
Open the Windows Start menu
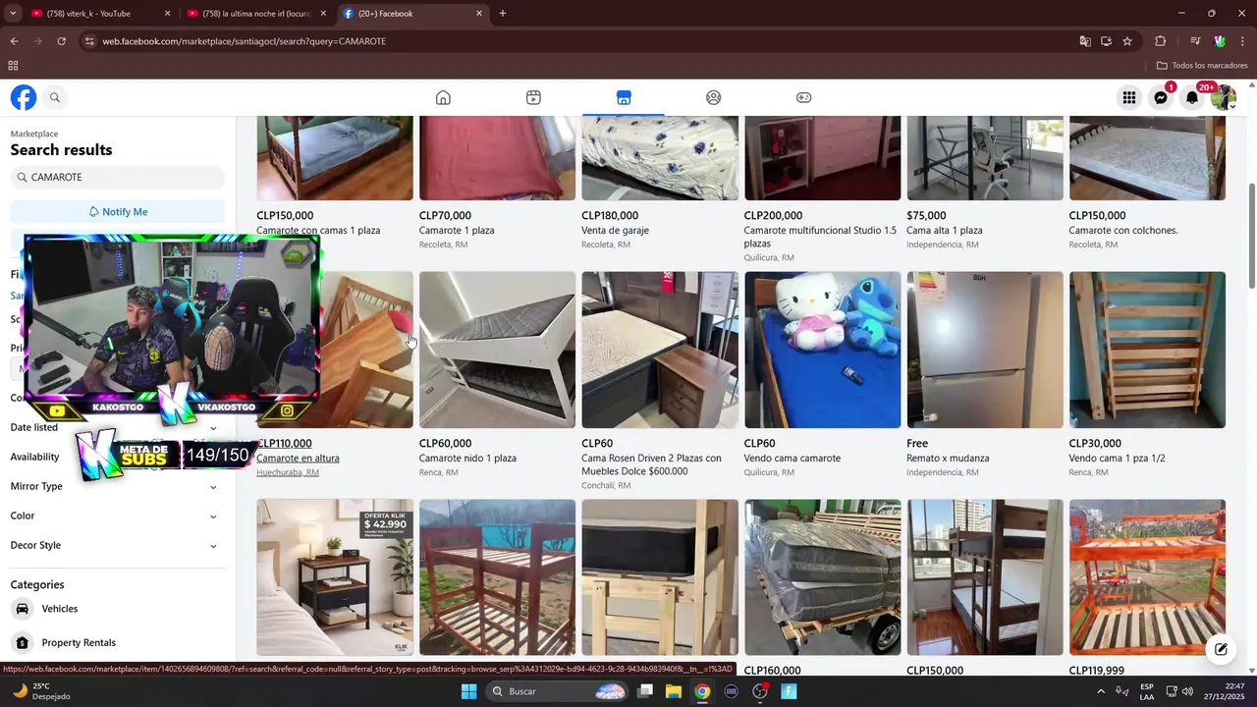[x=468, y=691]
